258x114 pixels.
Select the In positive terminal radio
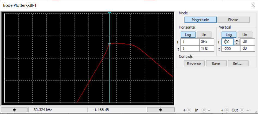189,110
